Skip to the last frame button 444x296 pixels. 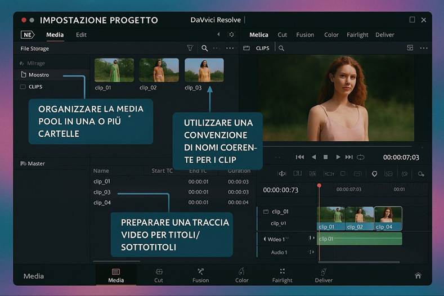(x=349, y=157)
